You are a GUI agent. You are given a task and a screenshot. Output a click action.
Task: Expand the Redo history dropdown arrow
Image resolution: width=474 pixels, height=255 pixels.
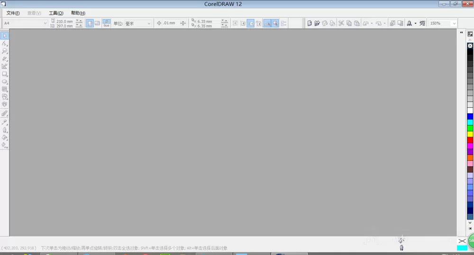coord(384,23)
